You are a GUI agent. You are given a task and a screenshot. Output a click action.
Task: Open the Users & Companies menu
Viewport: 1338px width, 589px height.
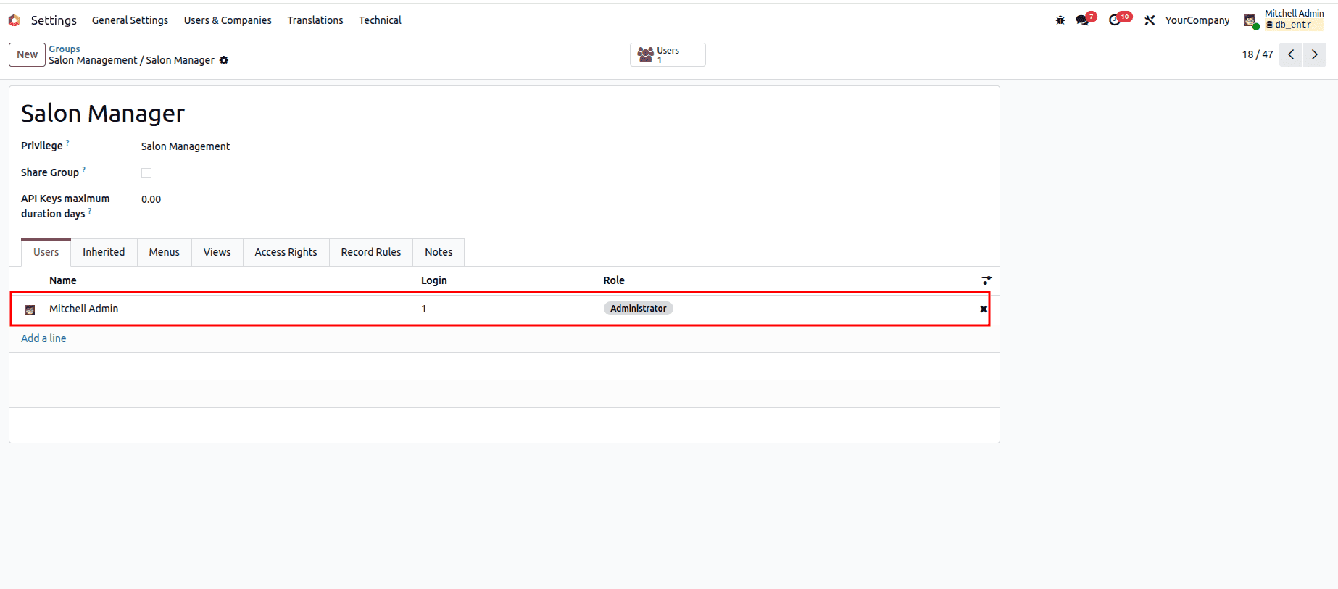pyautogui.click(x=228, y=20)
